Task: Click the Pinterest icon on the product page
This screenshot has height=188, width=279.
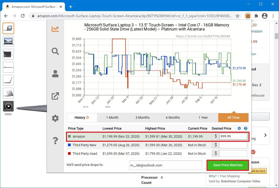Action: pyautogui.click(x=253, y=152)
